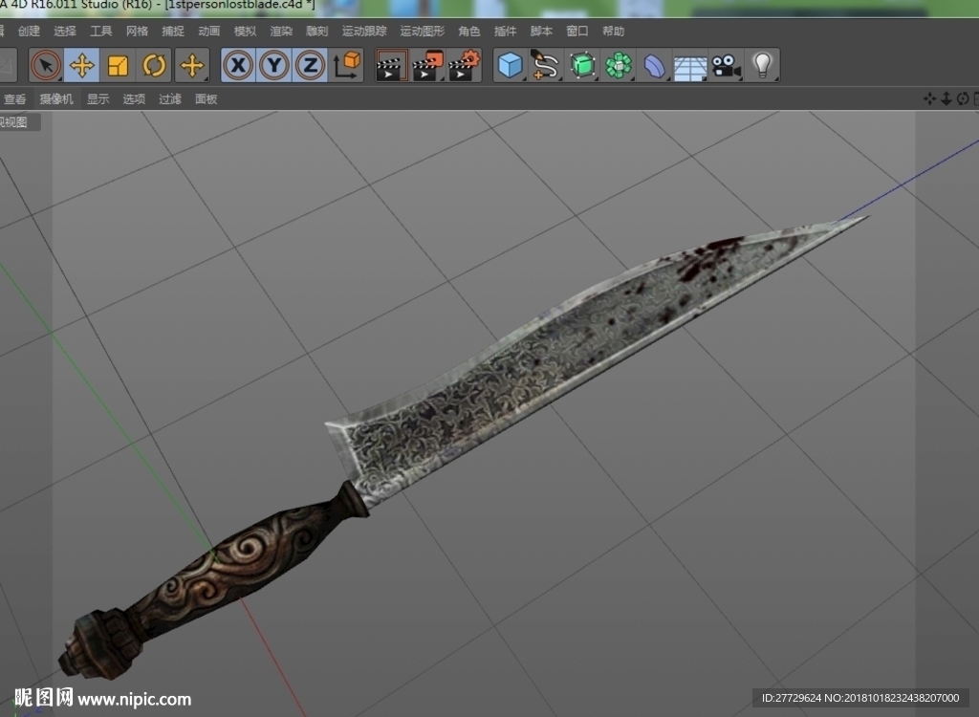Image resolution: width=979 pixels, height=717 pixels.
Task: Open the 创建 menu
Action: coord(29,31)
